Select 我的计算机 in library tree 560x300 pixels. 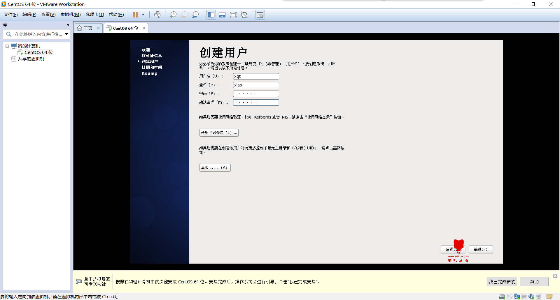(29, 46)
